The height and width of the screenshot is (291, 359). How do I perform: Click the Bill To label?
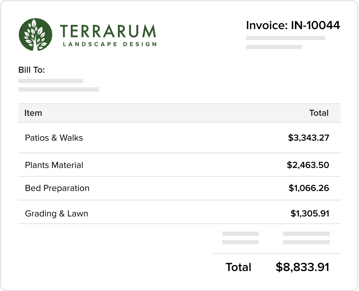[32, 70]
